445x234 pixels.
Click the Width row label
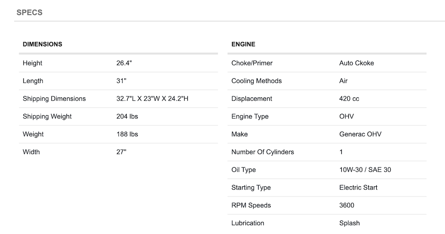(31, 152)
